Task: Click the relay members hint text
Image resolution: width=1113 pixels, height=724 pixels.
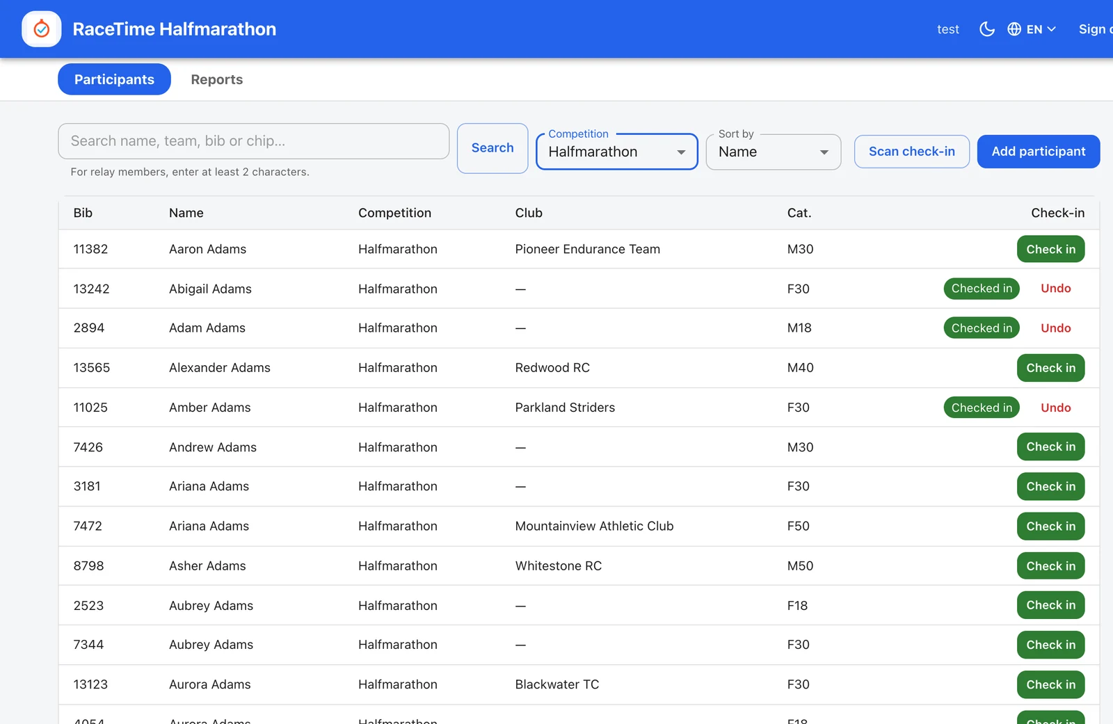Action: (190, 172)
